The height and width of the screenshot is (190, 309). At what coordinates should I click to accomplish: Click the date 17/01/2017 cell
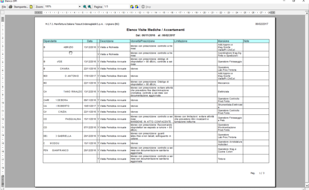coord(90,76)
